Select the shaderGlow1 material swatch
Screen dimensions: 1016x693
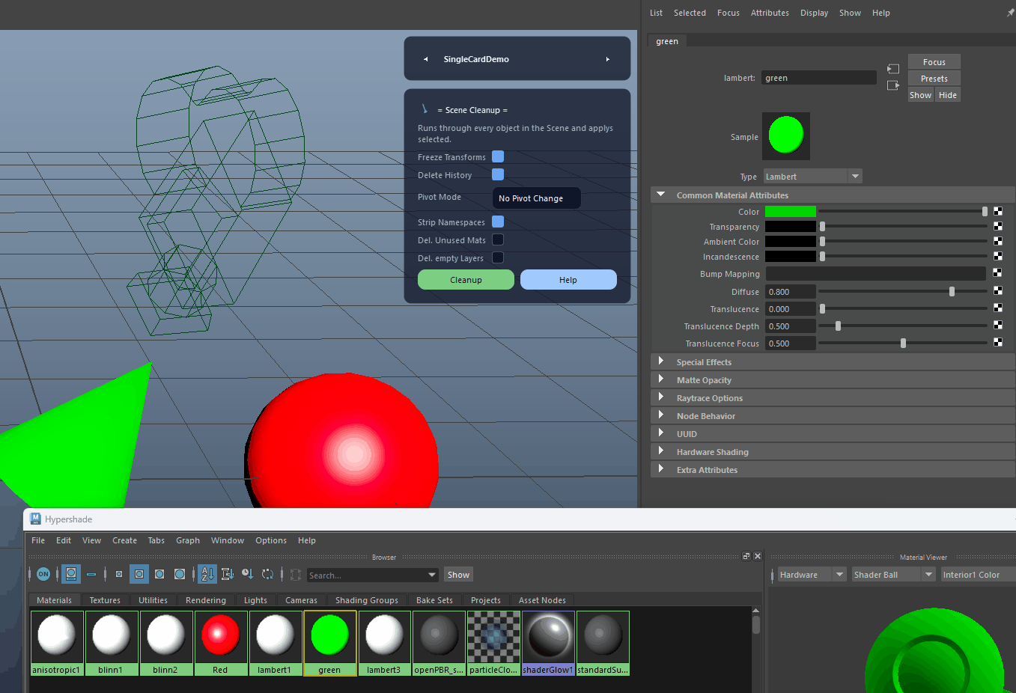pyautogui.click(x=548, y=643)
